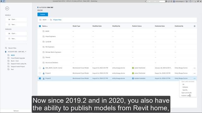Choose Specify in the context menu
The height and width of the screenshot is (113, 202).
pyautogui.click(x=185, y=90)
